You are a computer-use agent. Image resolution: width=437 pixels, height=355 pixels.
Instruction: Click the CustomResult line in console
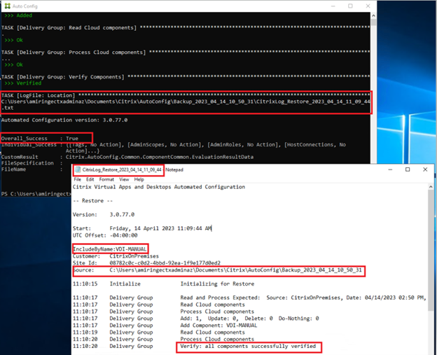click(x=127, y=157)
